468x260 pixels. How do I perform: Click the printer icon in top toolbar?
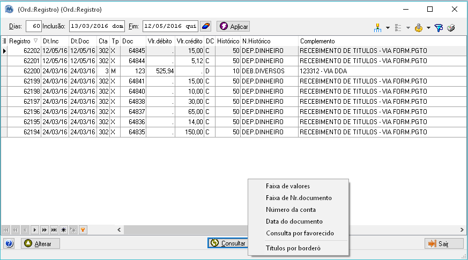tap(451, 28)
